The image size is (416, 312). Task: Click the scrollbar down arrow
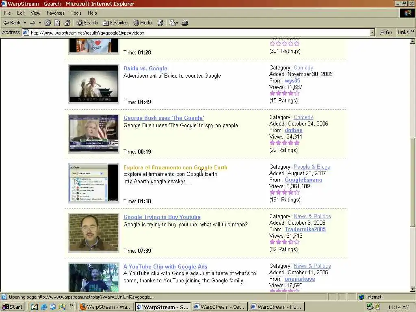click(412, 289)
